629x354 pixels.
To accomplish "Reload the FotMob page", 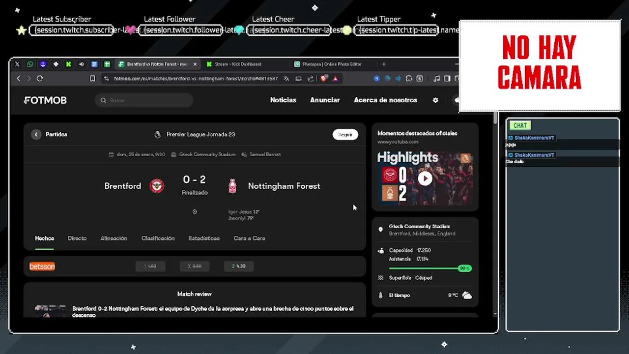I will coord(40,78).
